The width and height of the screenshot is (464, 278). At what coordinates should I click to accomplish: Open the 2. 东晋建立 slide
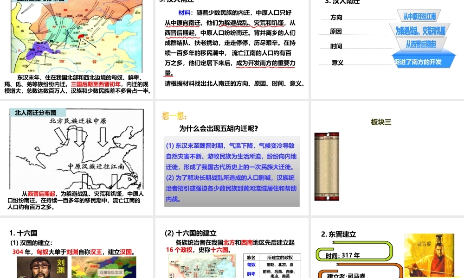click(387, 248)
